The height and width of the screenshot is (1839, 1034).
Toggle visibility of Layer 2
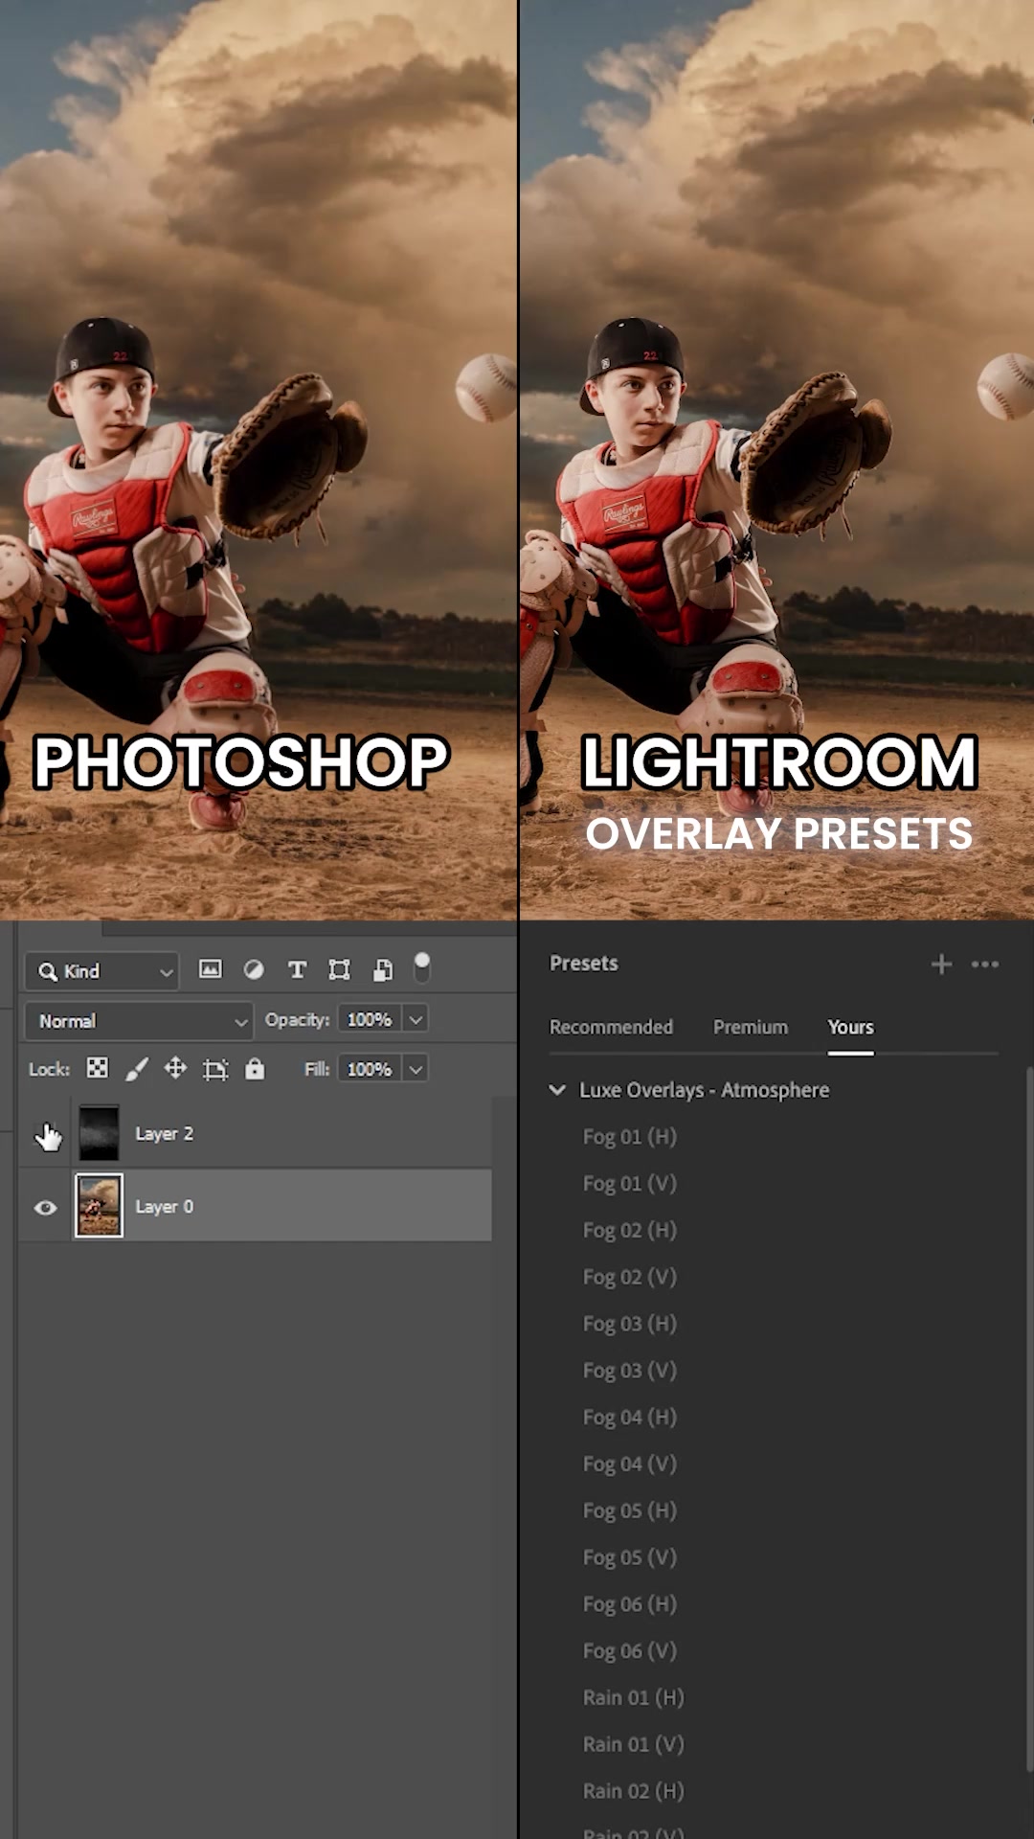tap(45, 1134)
